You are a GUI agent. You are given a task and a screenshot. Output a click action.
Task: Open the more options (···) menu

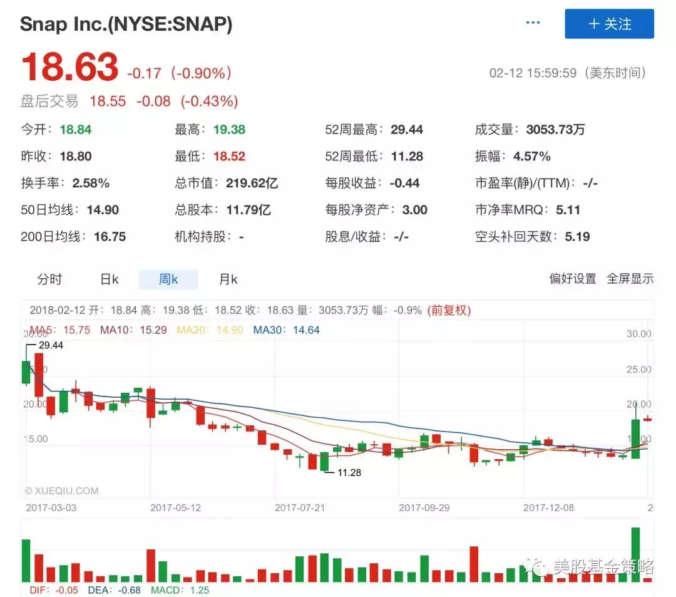click(533, 22)
